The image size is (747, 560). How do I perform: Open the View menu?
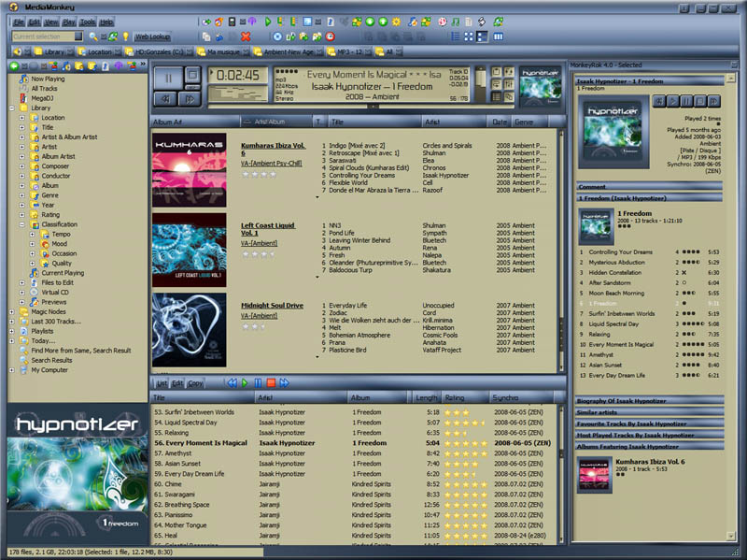[51, 22]
